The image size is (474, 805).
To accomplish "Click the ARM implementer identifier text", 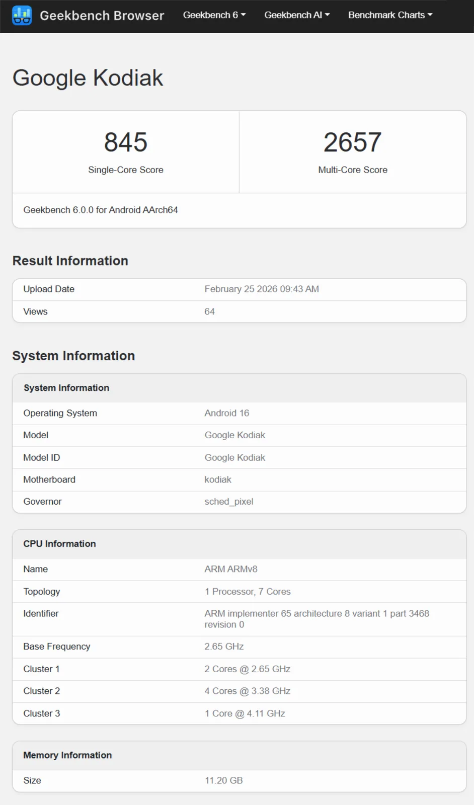I will (x=317, y=614).
